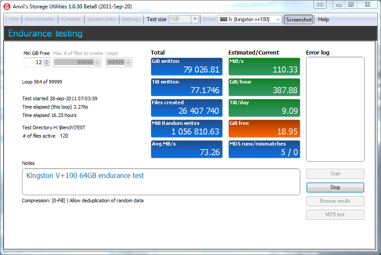The width and height of the screenshot is (381, 255).
Task: Click the Anvil's Storage Utilities app icon
Action: (x=7, y=6)
